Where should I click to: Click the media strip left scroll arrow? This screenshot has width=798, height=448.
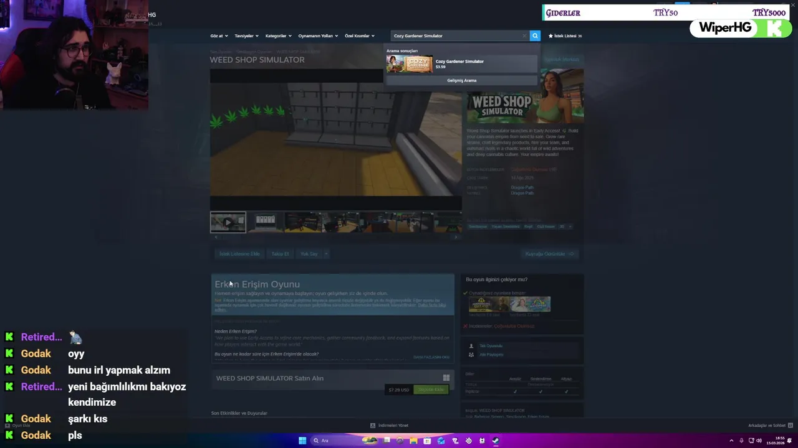(x=216, y=237)
